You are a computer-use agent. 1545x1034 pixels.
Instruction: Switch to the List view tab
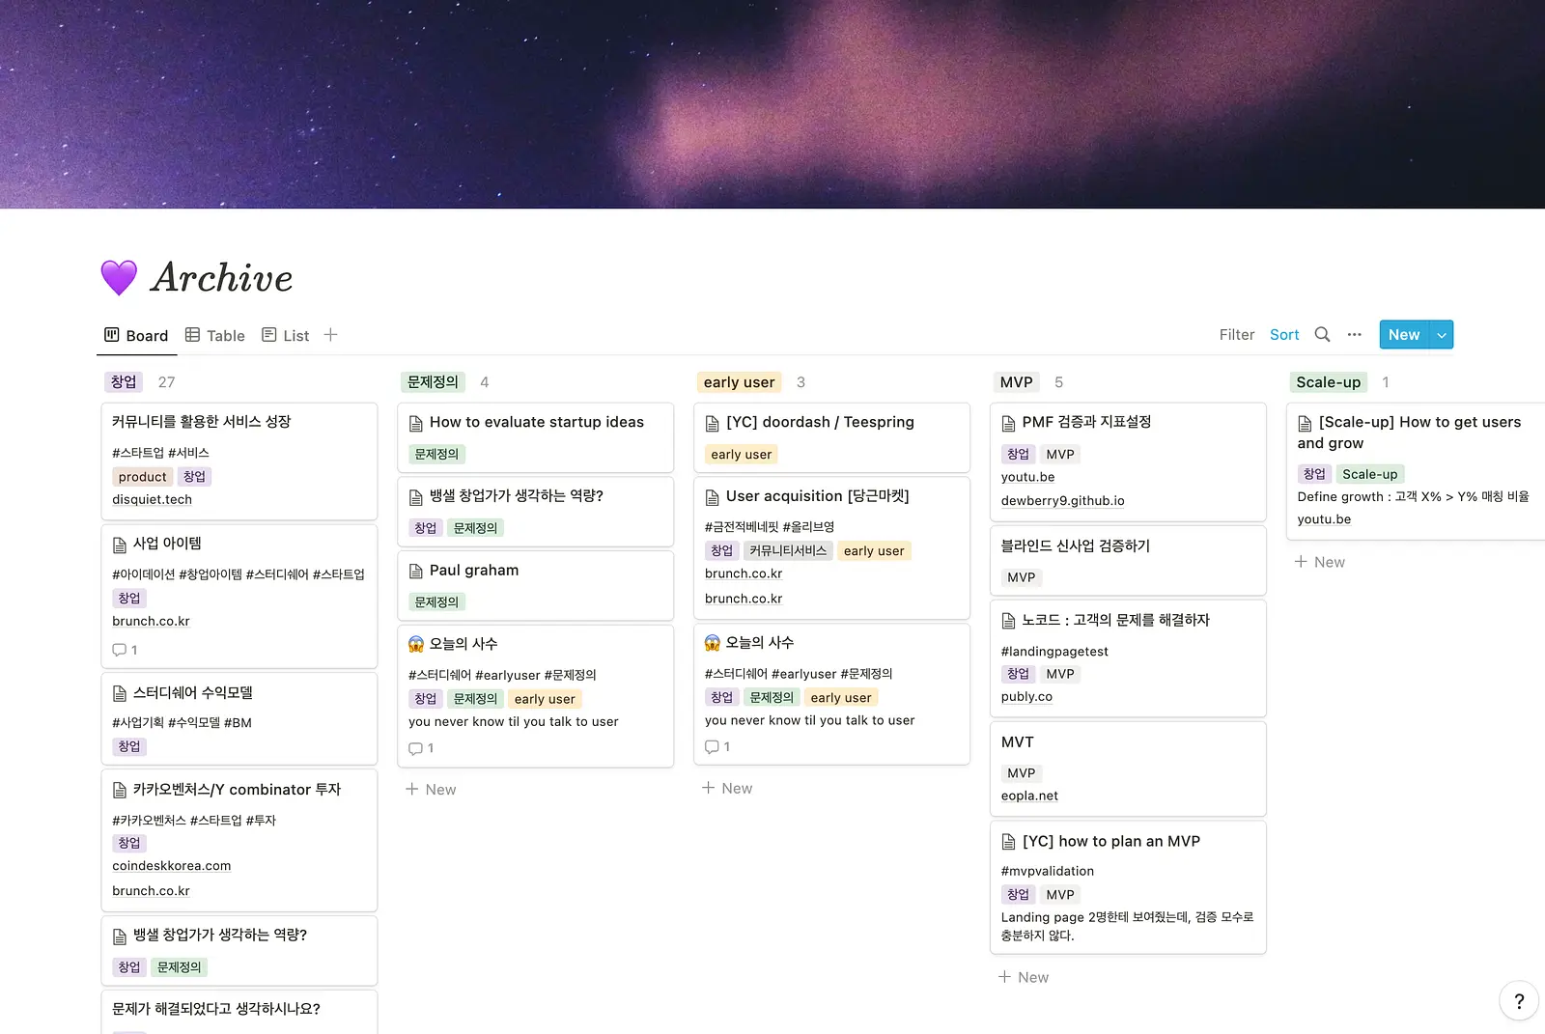tap(286, 335)
